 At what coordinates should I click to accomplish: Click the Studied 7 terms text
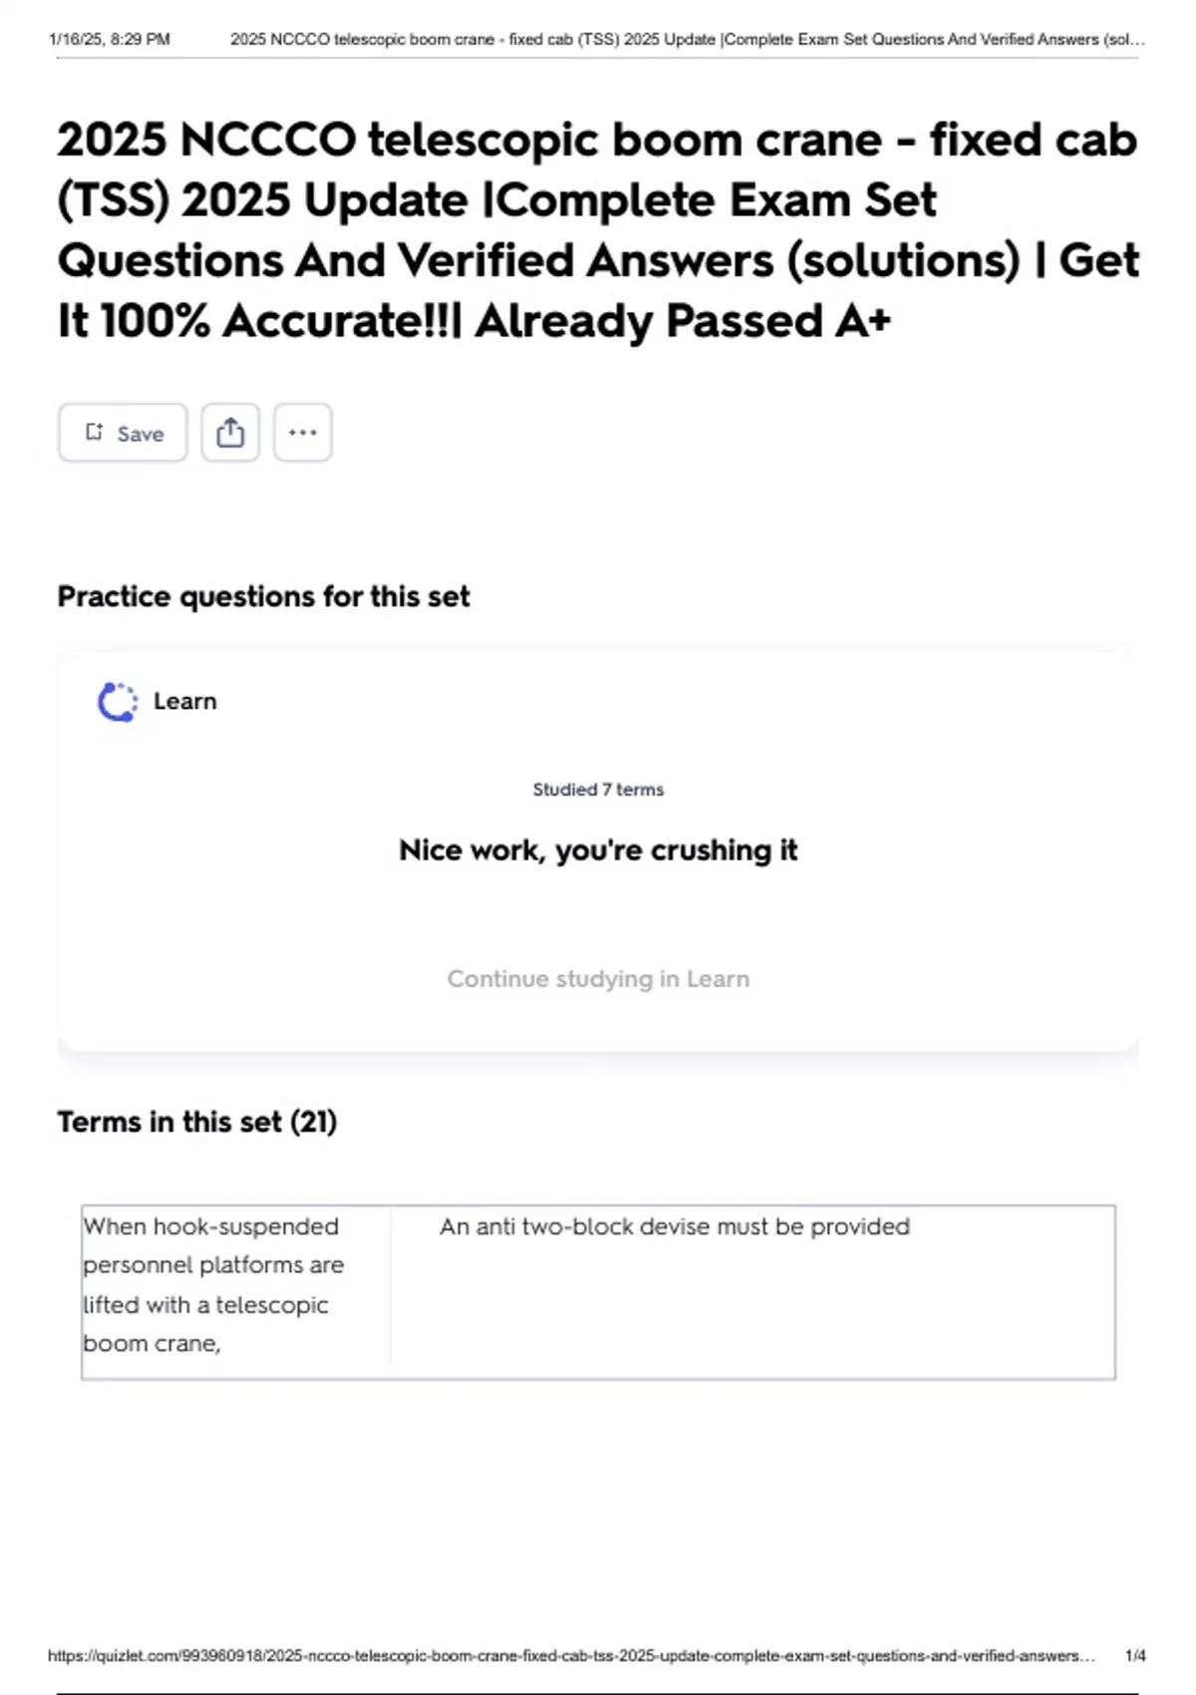point(598,790)
